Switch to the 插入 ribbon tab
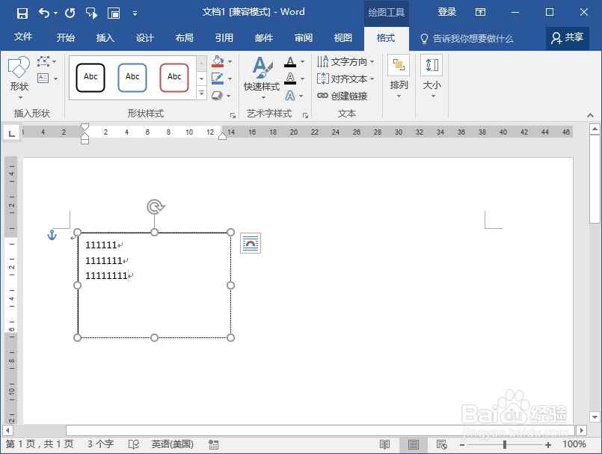602x454 pixels. point(105,36)
